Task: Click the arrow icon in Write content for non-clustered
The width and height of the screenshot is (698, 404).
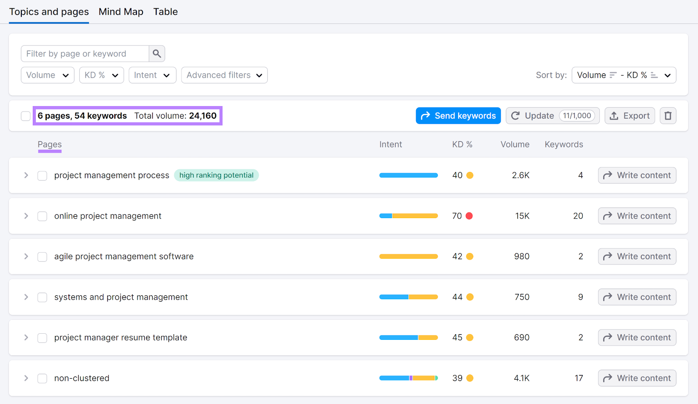Action: pos(608,378)
